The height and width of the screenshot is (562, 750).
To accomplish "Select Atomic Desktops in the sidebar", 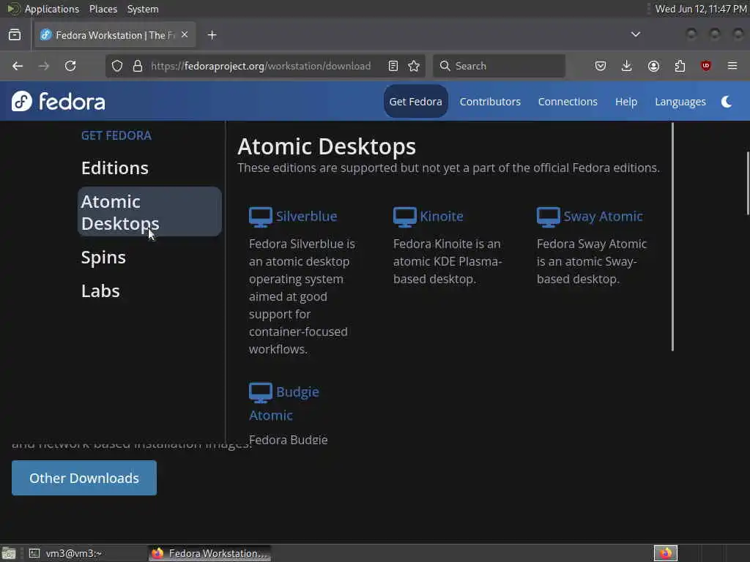I will coord(149,211).
